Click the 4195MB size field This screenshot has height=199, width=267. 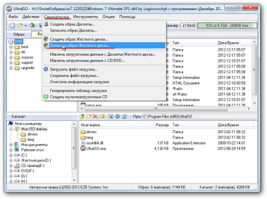tap(189, 26)
